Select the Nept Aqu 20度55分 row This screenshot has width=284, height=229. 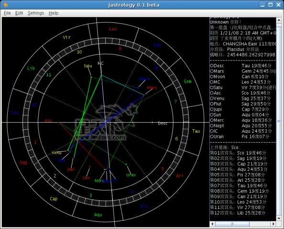[240, 125]
